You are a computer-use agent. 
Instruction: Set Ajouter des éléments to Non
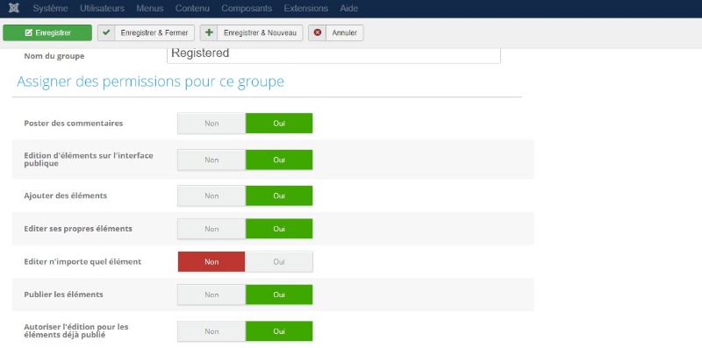pyautogui.click(x=211, y=196)
